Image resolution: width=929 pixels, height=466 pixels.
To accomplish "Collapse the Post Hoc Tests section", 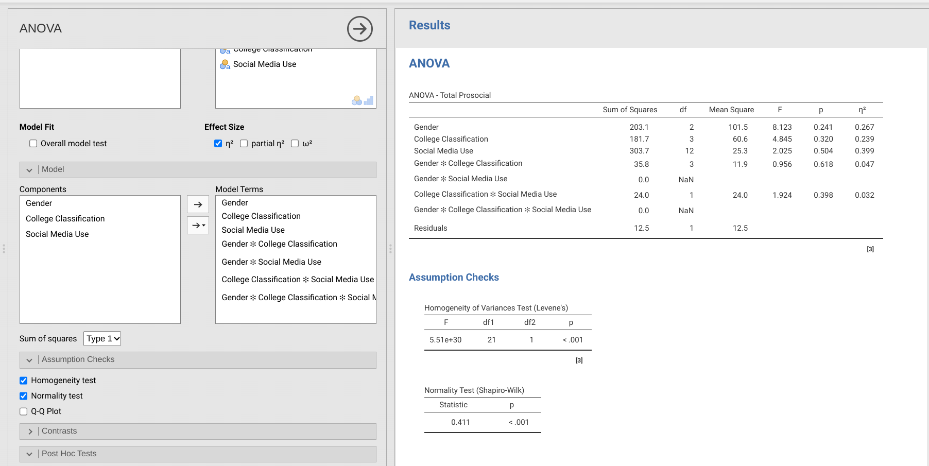I will pyautogui.click(x=198, y=454).
